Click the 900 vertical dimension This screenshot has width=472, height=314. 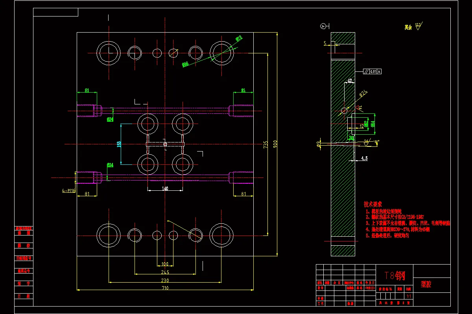click(275, 144)
